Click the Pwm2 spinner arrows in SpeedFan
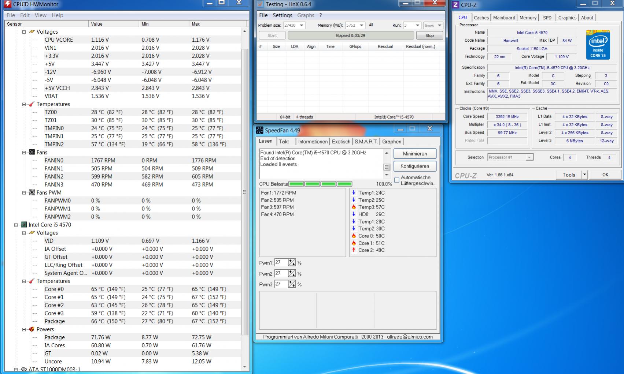The image size is (624, 374). coord(292,273)
